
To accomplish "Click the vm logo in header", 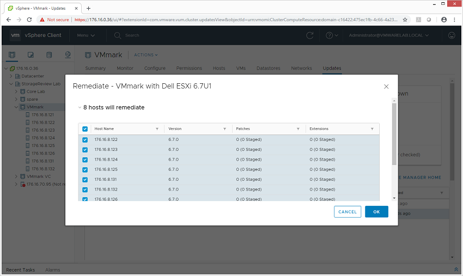I will click(x=15, y=35).
